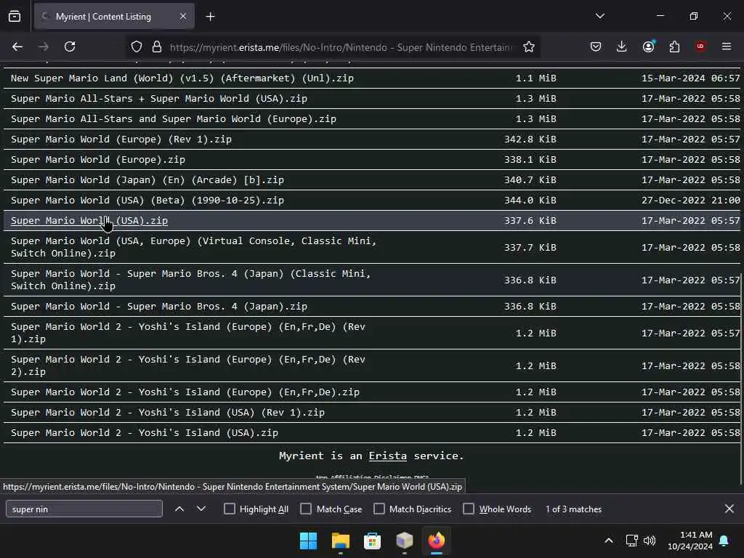Screen dimensions: 744x558
Task: Open the taskbar clock and date
Action: (x=690, y=541)
